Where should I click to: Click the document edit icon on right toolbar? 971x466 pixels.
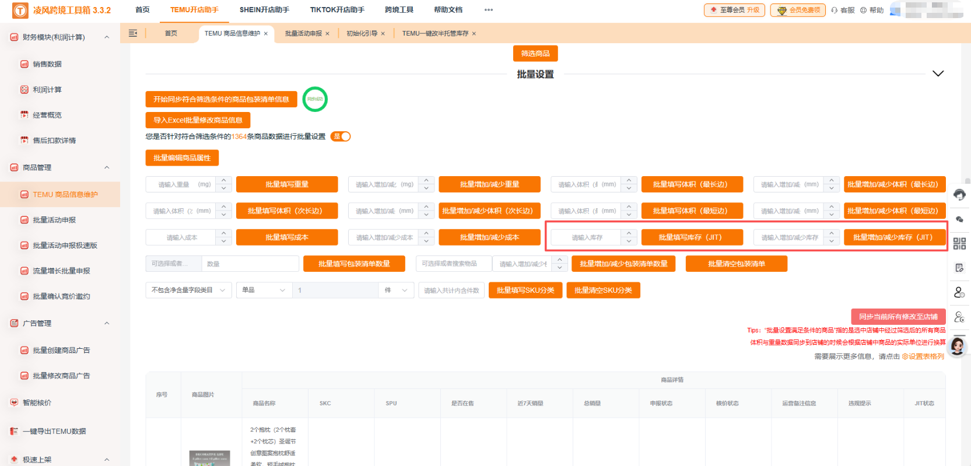tap(959, 268)
